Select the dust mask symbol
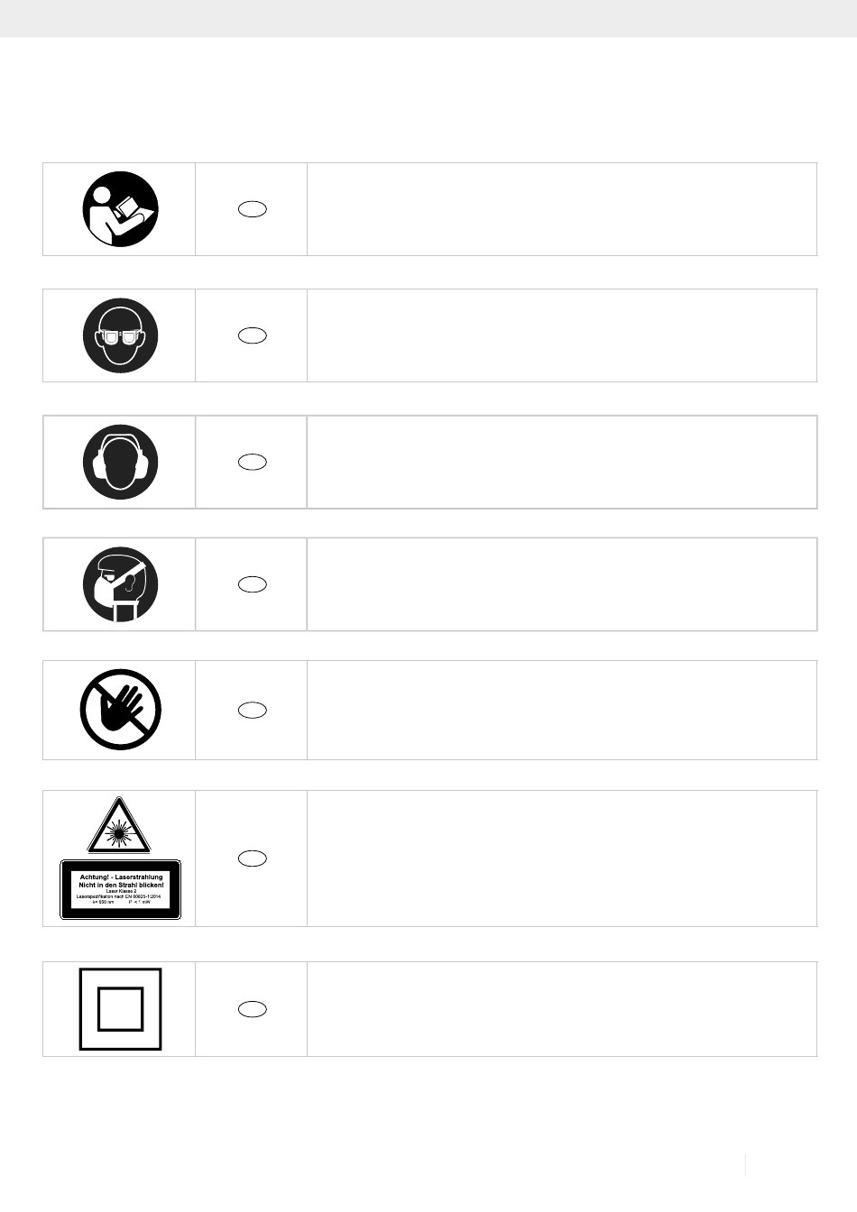857x1212 pixels. (x=121, y=584)
